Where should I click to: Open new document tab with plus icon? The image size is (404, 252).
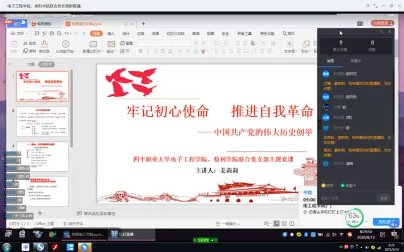coord(143,24)
